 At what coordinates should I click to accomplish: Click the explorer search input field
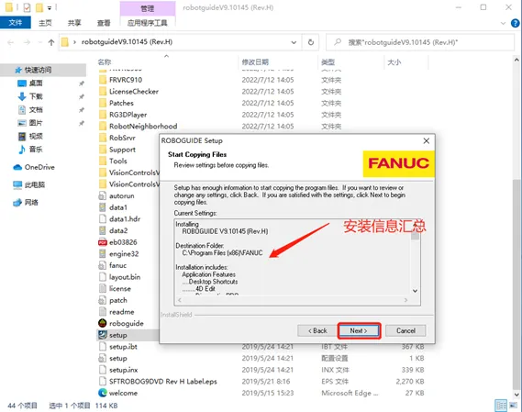coord(420,42)
